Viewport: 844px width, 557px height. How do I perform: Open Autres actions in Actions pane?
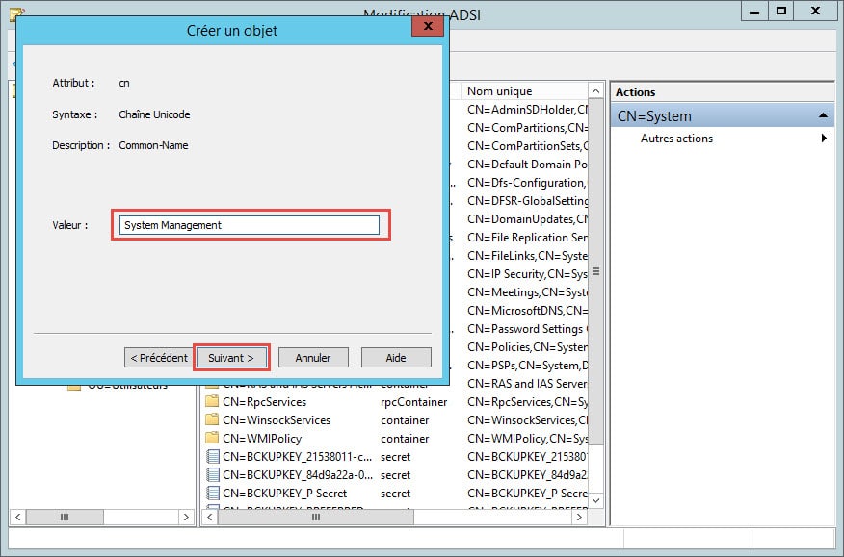pos(676,139)
